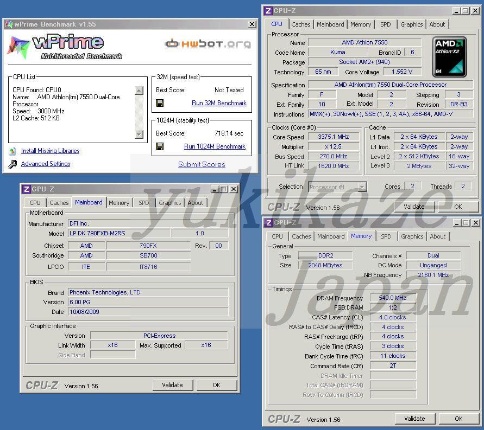
Task: Click the empty Side Band field
Action: (x=112, y=355)
